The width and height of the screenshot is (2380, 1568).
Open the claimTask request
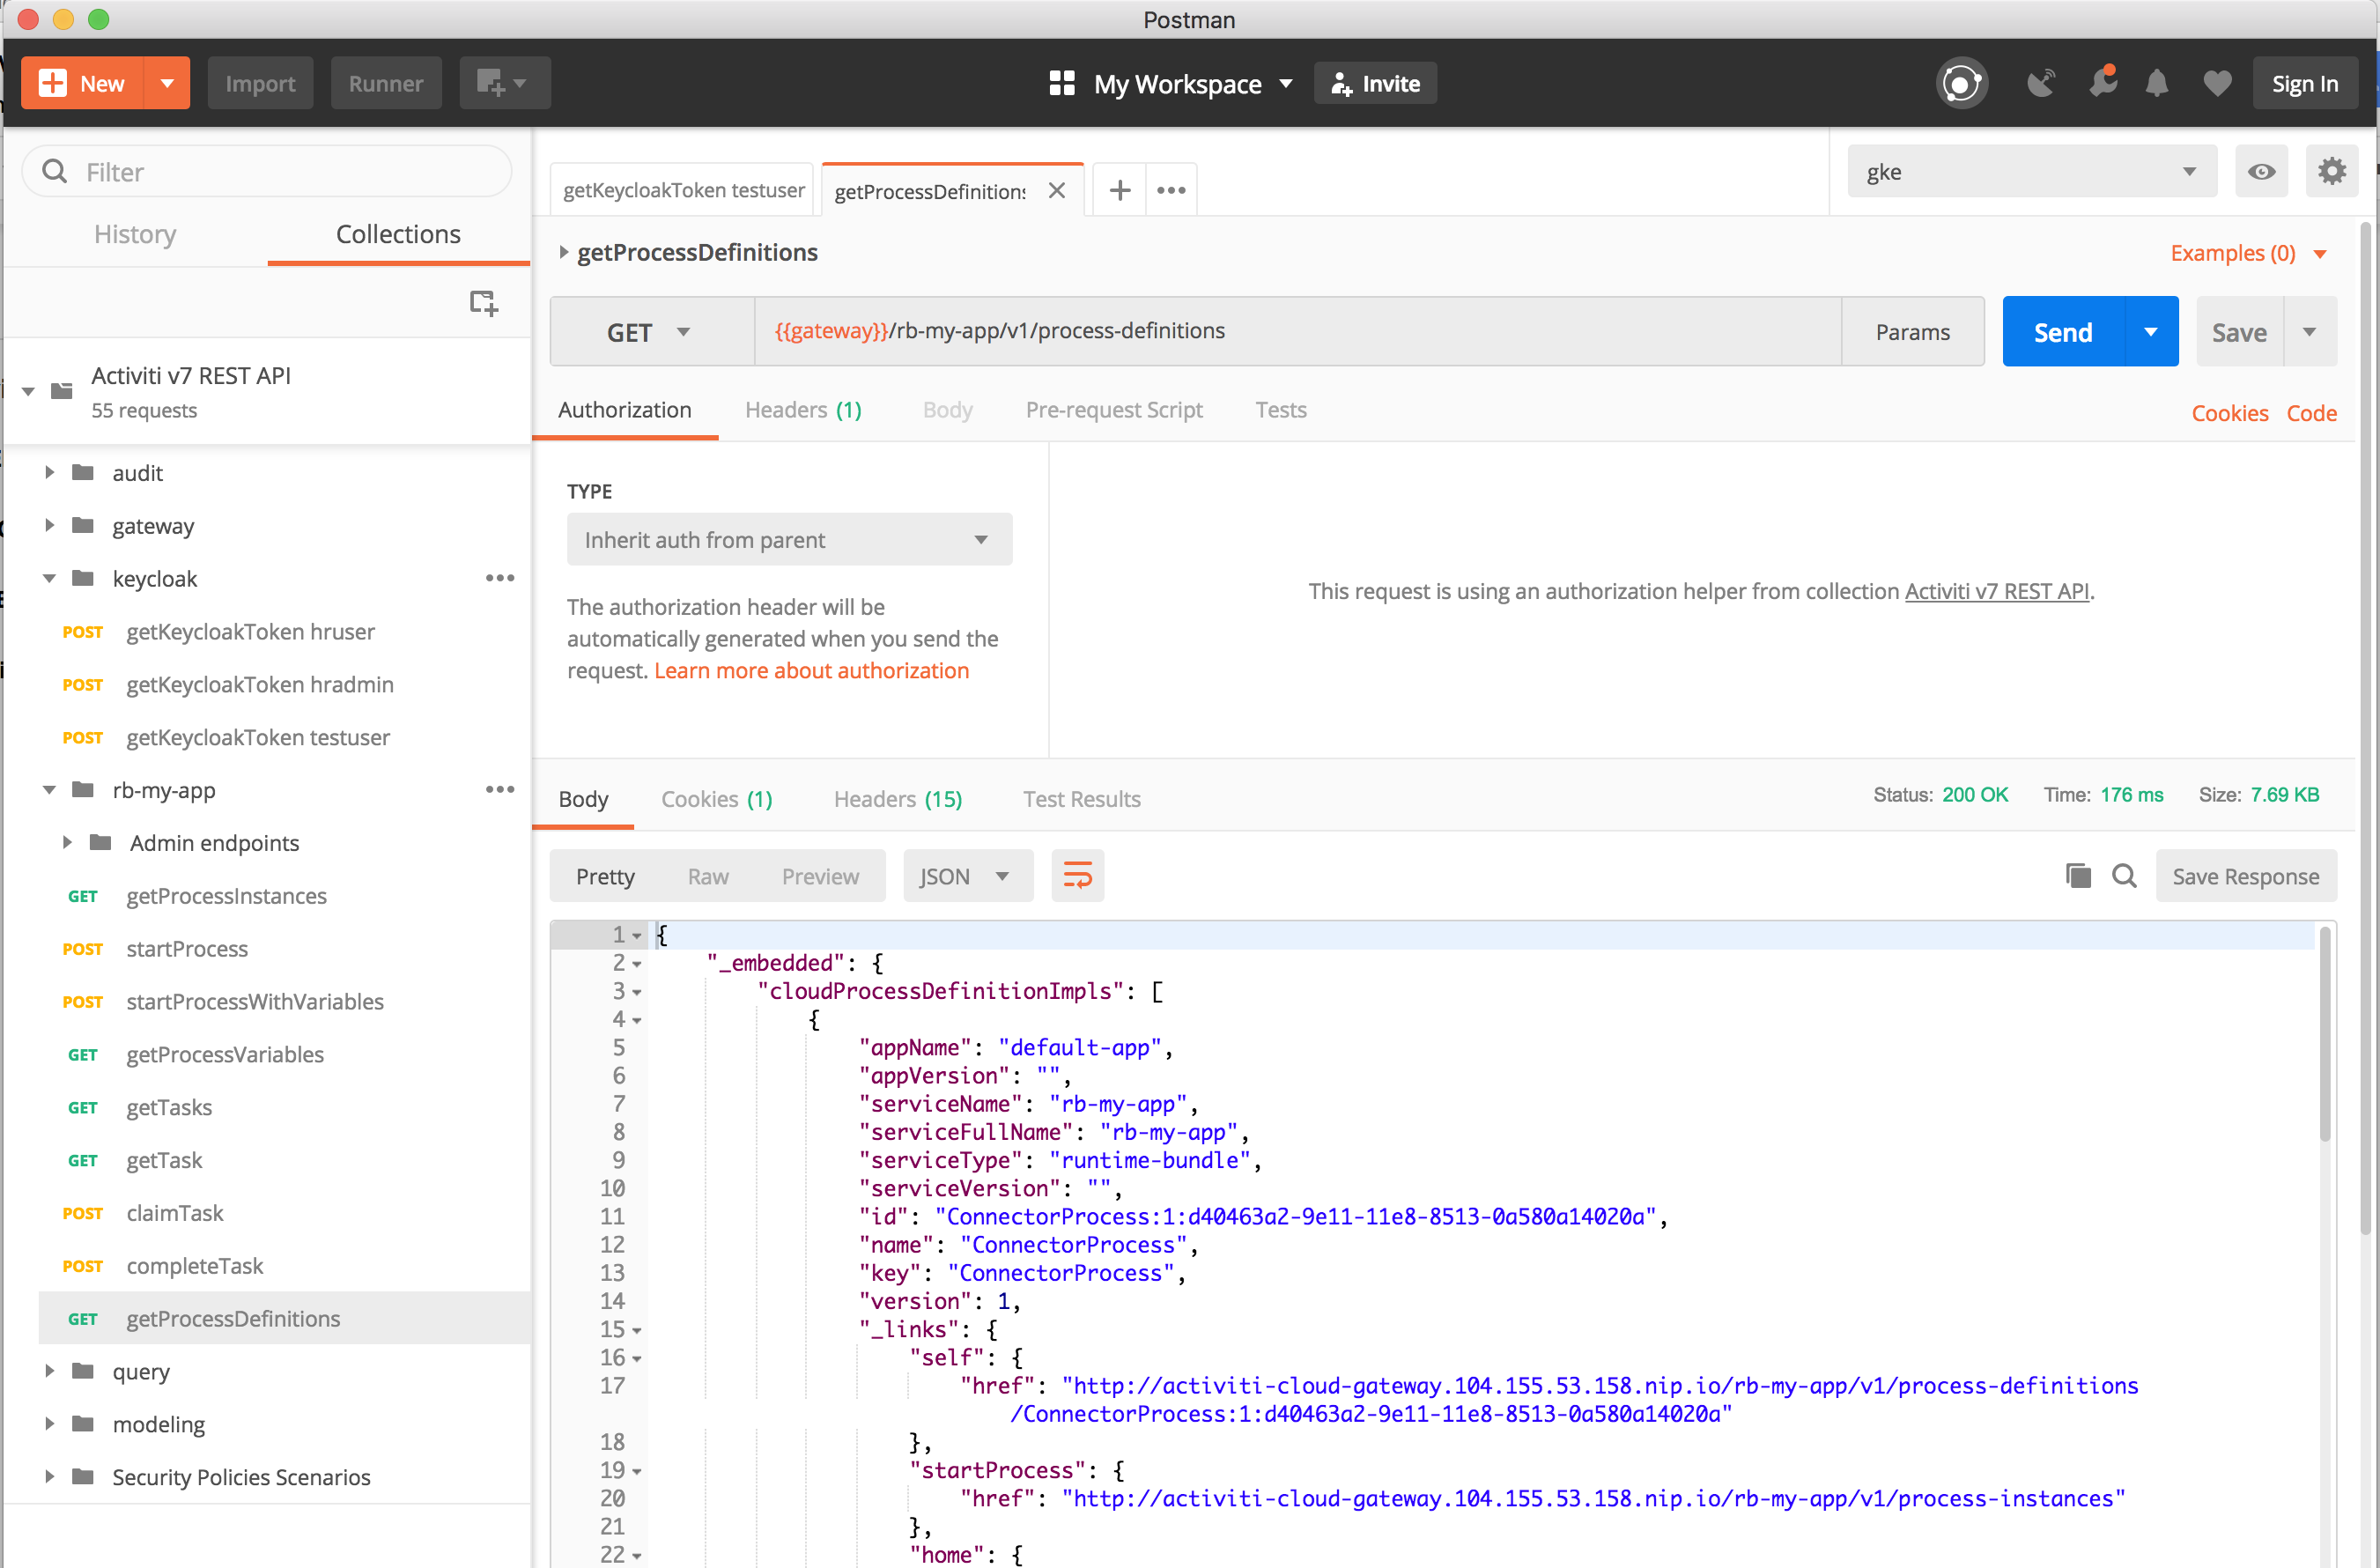point(175,1212)
